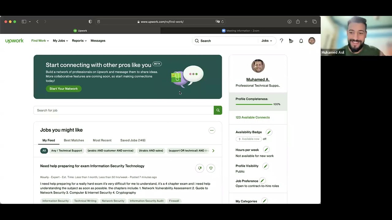Click the Information Security Audit skill tag
The image size is (392, 220).
pyautogui.click(x=146, y=201)
